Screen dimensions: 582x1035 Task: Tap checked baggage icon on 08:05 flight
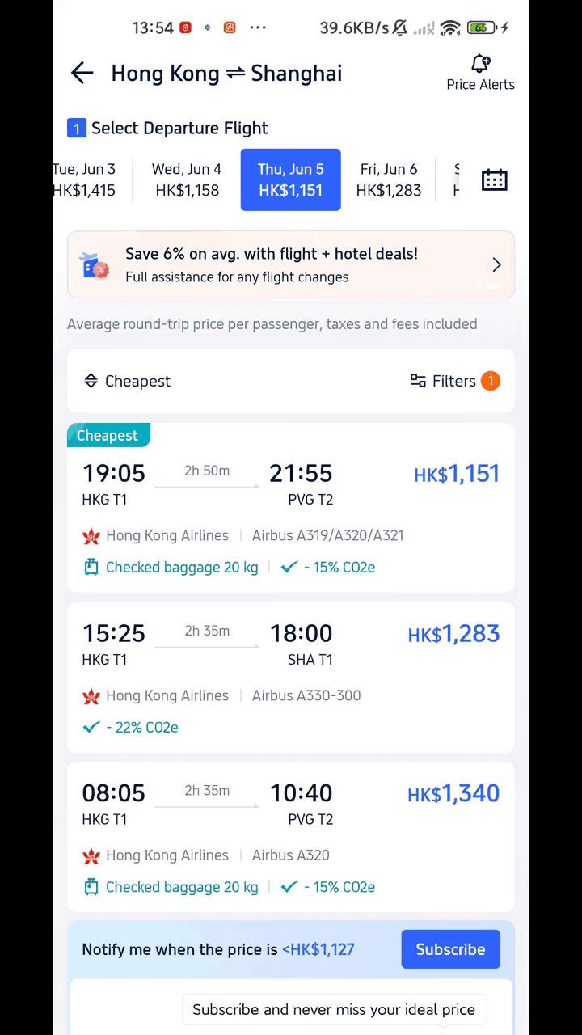[x=91, y=887]
